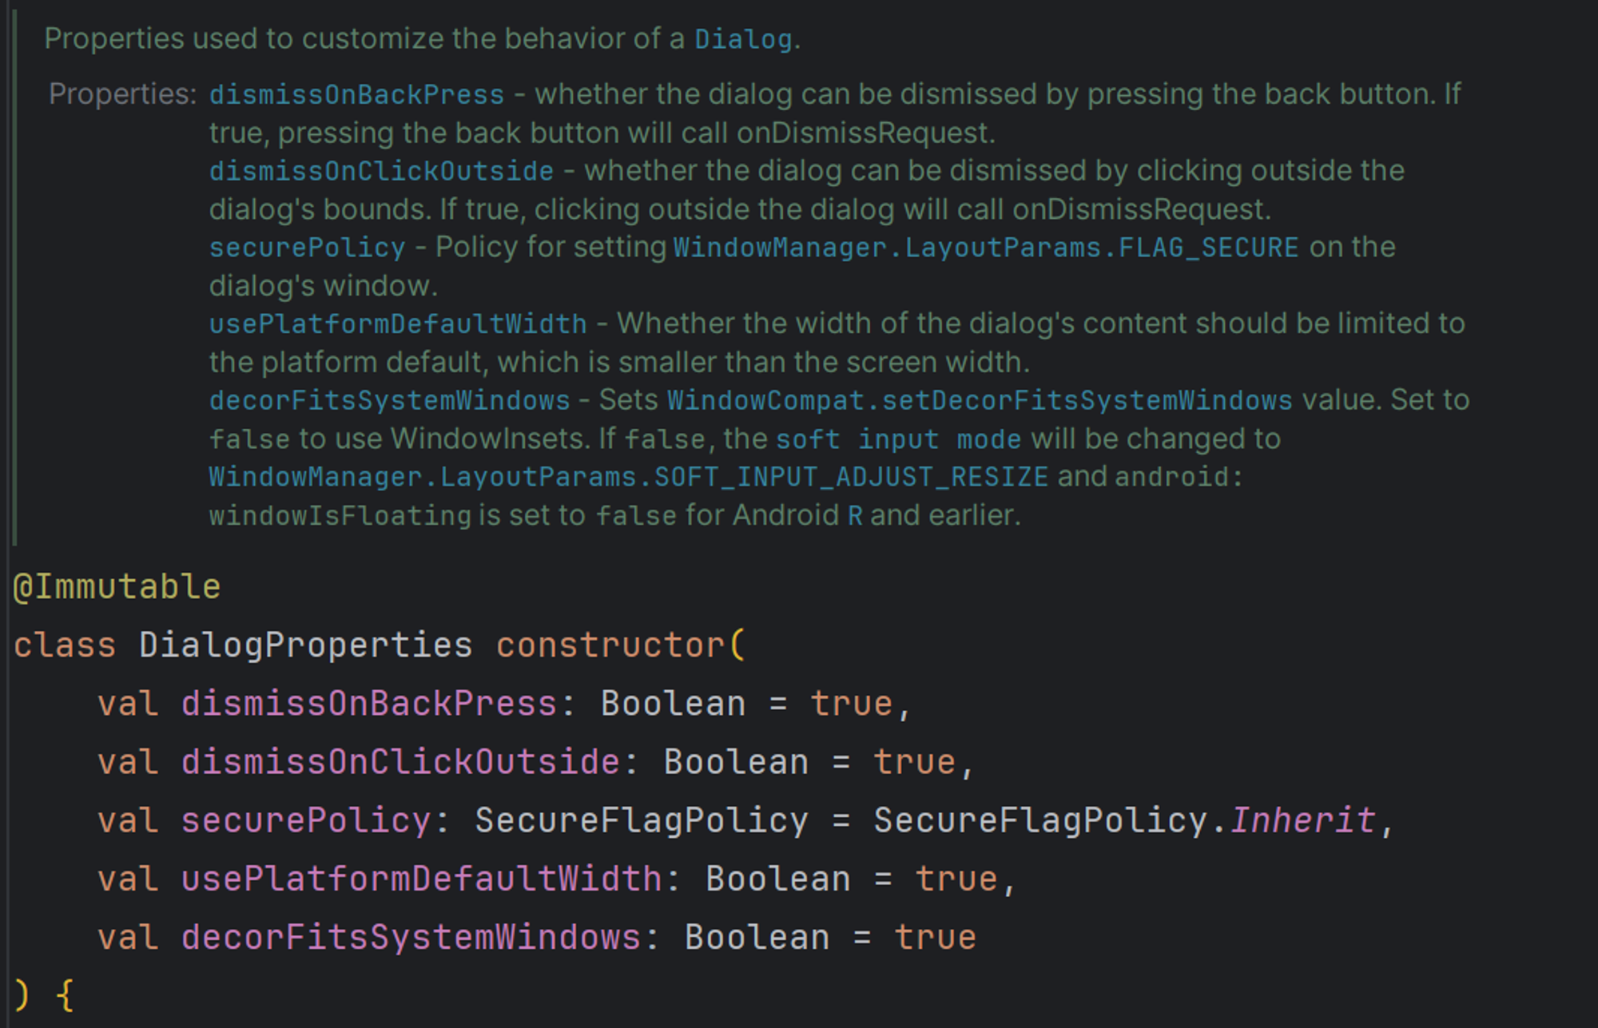Place cursor on DialogProperties class name
Image resolution: width=1598 pixels, height=1028 pixels.
click(305, 645)
